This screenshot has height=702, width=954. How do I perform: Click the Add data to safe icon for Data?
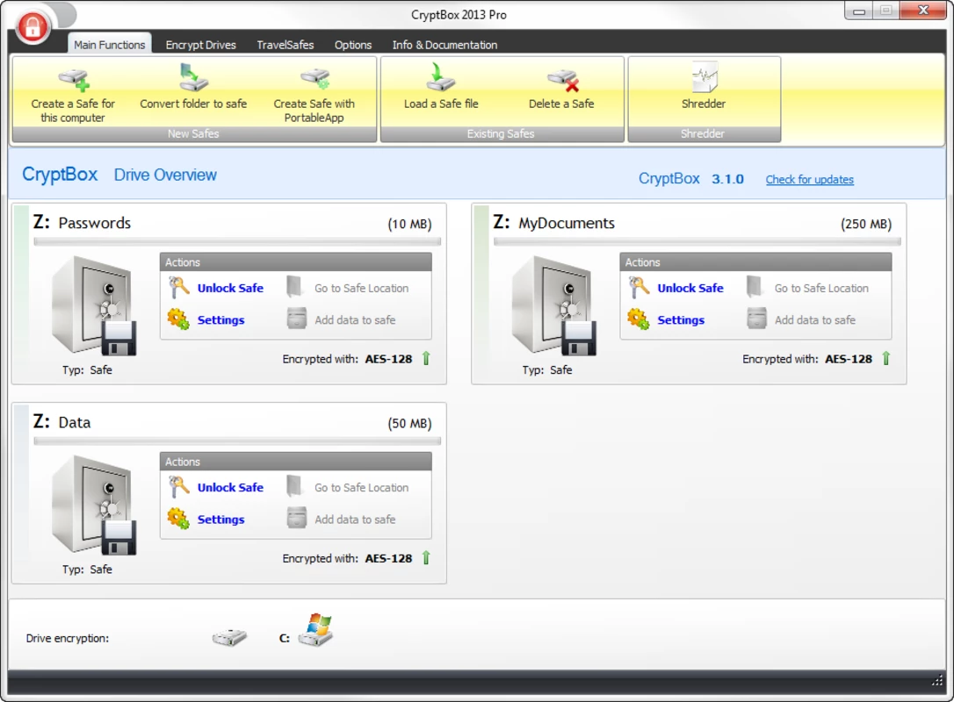coord(297,518)
